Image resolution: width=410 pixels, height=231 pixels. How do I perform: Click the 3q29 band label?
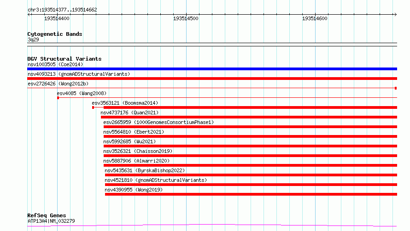tap(33, 39)
